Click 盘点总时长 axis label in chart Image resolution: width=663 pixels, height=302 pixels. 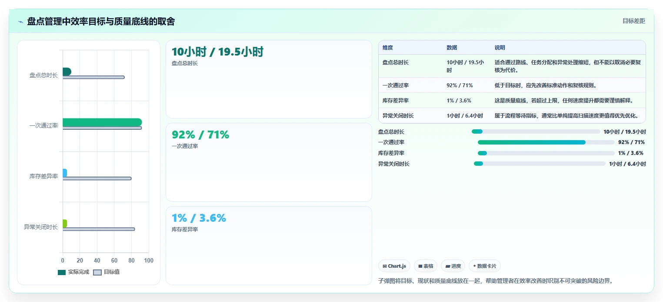[x=43, y=75]
